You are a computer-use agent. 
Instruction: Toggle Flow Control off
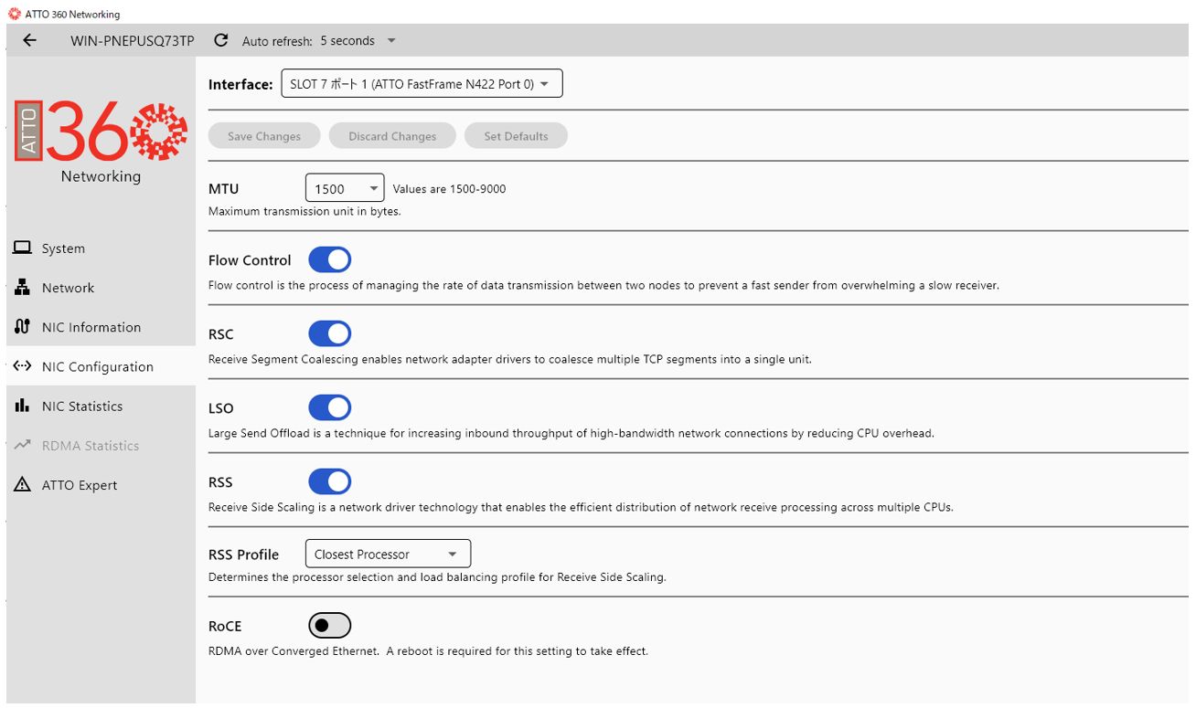329,259
